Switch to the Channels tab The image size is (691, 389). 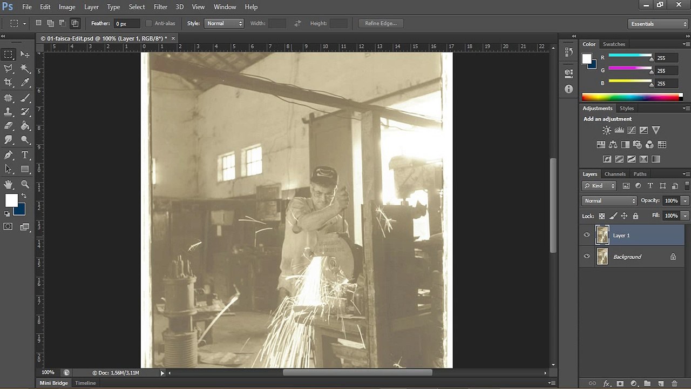pyautogui.click(x=615, y=174)
